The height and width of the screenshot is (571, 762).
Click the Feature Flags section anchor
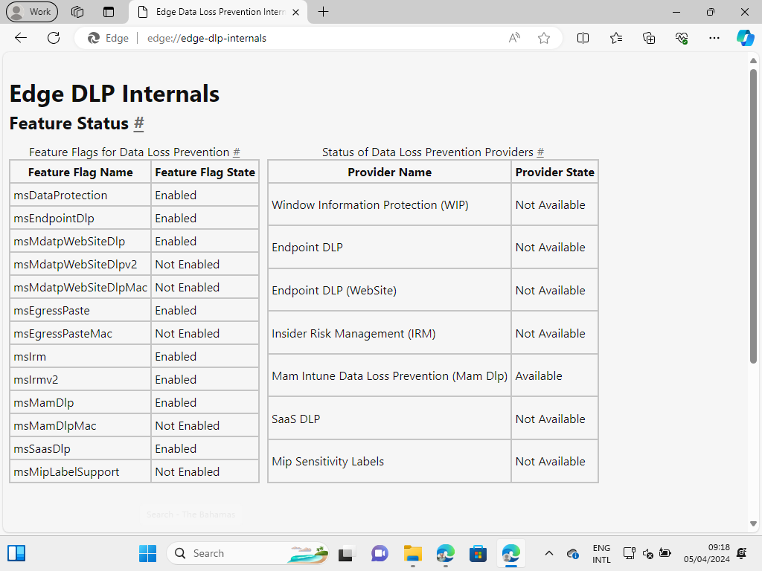click(237, 152)
